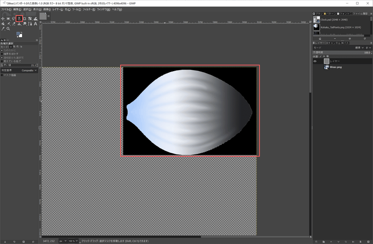Viewport: 373px width, 244px height.
Task: Select the Unified Transform tool
Action: pyautogui.click(x=30, y=19)
